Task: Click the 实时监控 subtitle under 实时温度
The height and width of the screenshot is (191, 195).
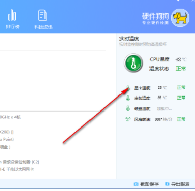Action: (x=143, y=44)
